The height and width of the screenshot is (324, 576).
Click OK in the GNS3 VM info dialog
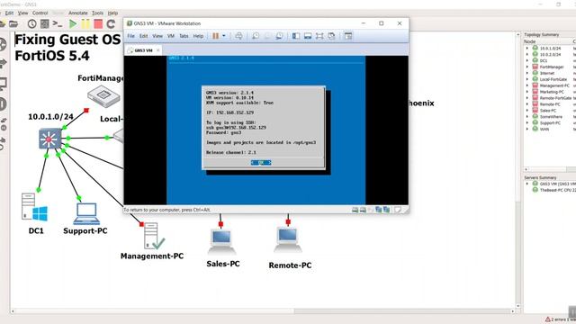(261, 162)
